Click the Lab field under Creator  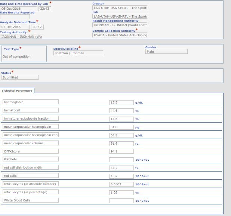tap(120, 16)
